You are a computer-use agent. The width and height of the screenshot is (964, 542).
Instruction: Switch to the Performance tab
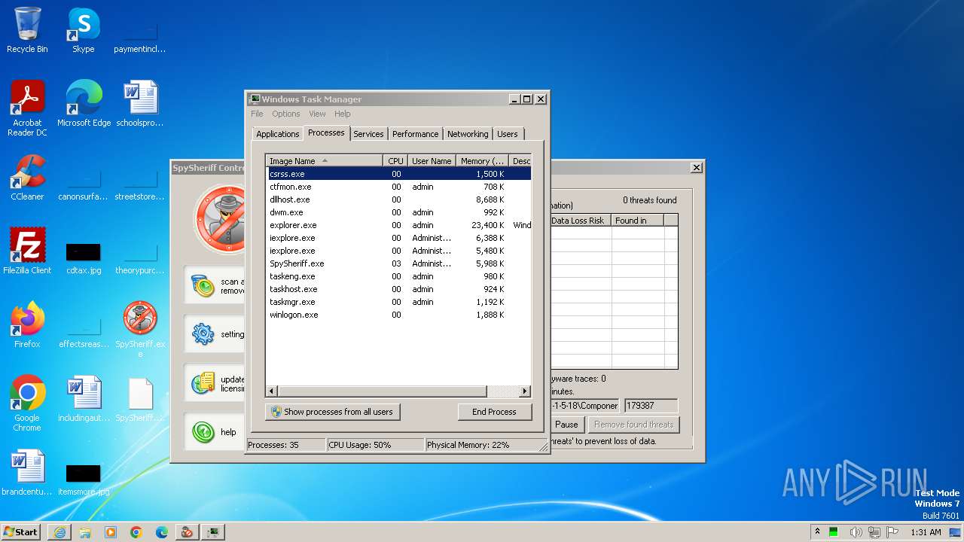coord(415,134)
